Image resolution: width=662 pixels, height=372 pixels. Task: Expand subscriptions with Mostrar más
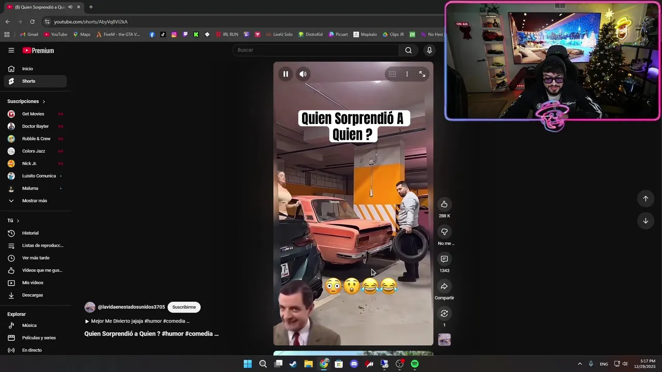(35, 200)
